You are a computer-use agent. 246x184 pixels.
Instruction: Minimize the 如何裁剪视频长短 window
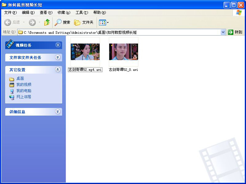coord(226,5)
